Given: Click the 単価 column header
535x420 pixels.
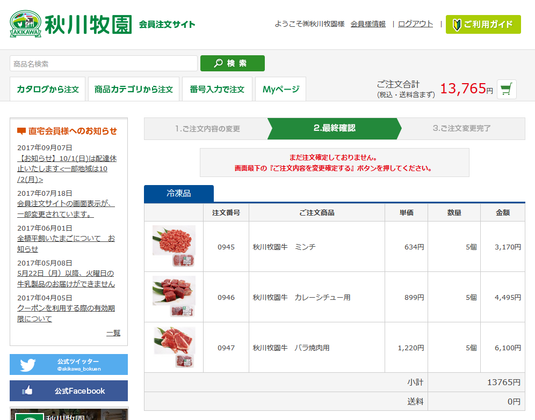Looking at the screenshot, I should (407, 212).
